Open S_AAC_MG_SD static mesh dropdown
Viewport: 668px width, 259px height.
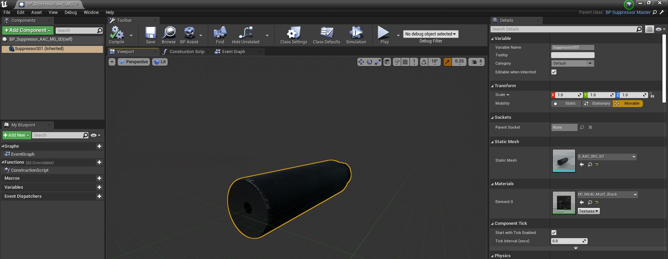[607, 157]
